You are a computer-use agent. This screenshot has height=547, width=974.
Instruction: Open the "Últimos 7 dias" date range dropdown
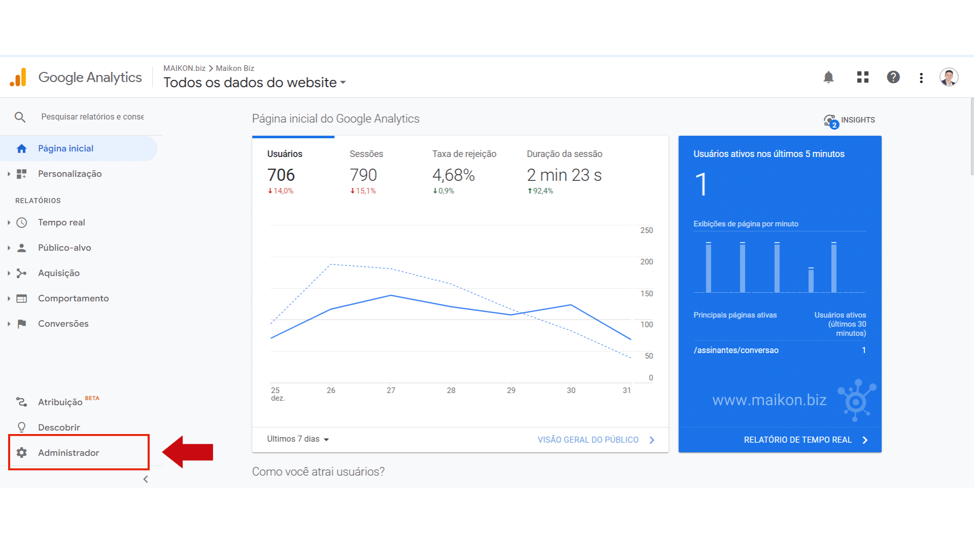(298, 439)
